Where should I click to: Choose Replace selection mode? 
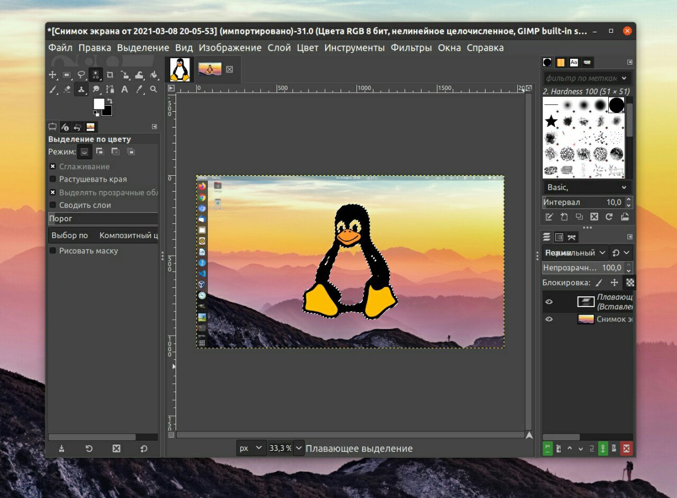(x=85, y=152)
